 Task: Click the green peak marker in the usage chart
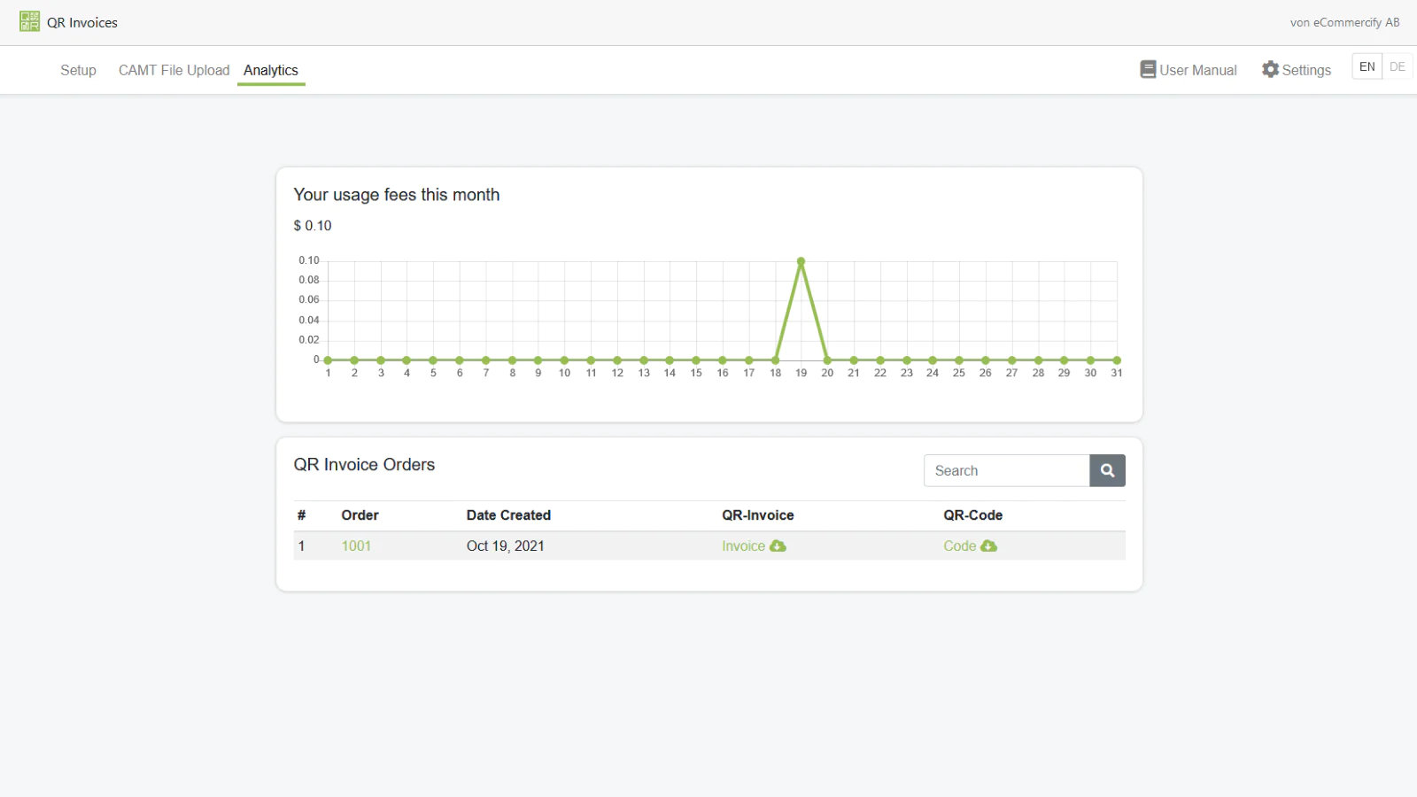coord(801,260)
